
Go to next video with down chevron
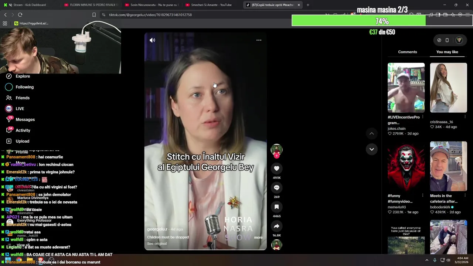click(372, 149)
